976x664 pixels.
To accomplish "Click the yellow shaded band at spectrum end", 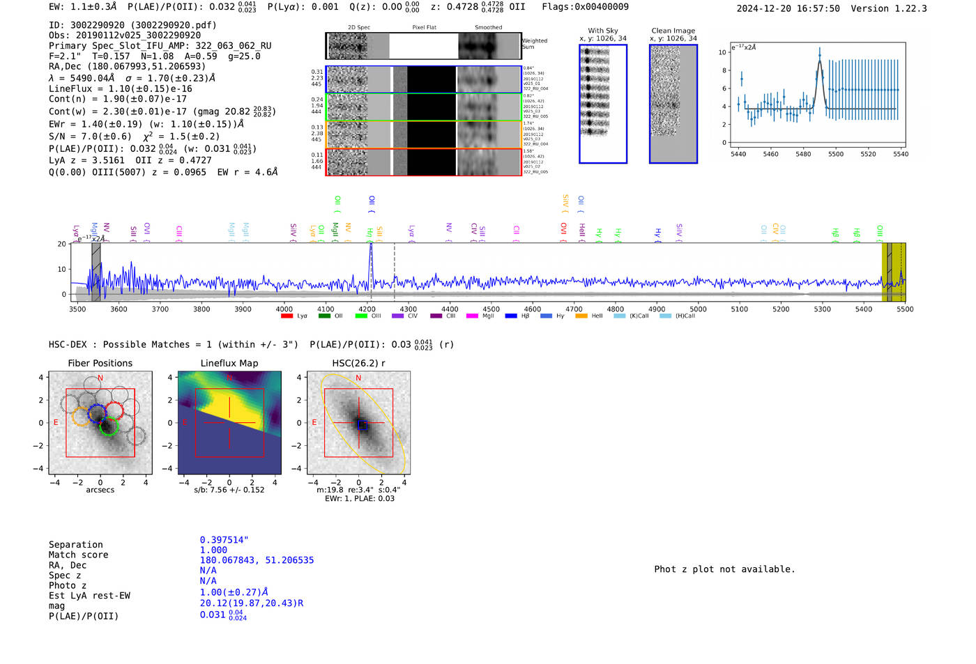I will pos(894,272).
